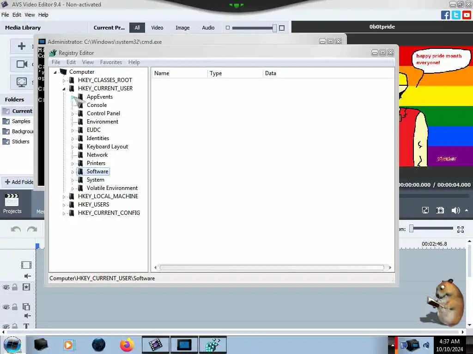473x354 pixels.
Task: Open the Twitter icon in AVS Video Editor
Action: tap(456, 15)
